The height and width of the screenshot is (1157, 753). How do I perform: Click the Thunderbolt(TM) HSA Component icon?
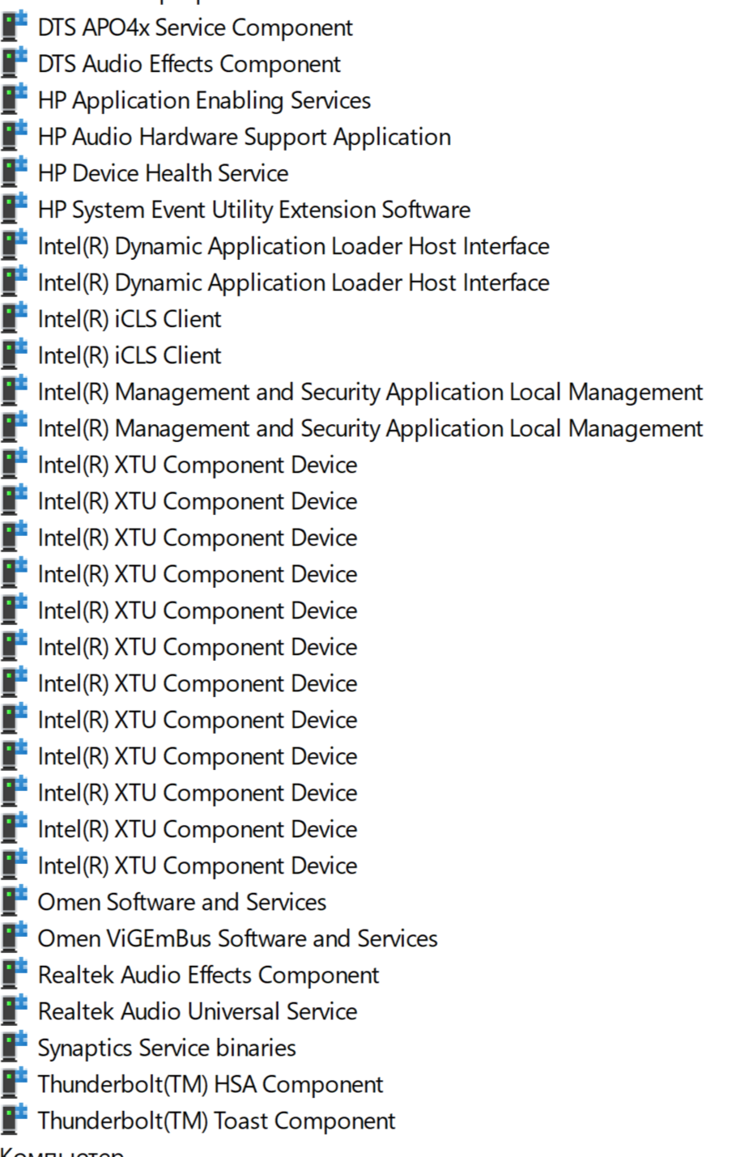coord(13,1083)
